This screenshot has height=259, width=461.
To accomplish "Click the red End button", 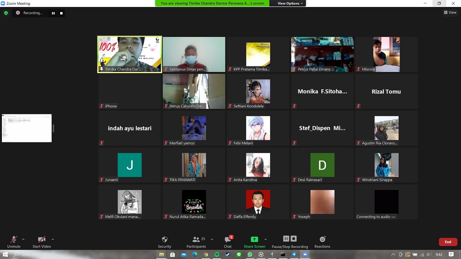I will pos(448,242).
